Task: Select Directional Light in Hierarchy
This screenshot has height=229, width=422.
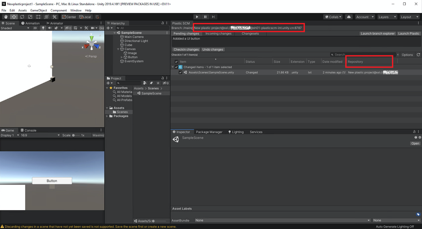Action: [136, 41]
